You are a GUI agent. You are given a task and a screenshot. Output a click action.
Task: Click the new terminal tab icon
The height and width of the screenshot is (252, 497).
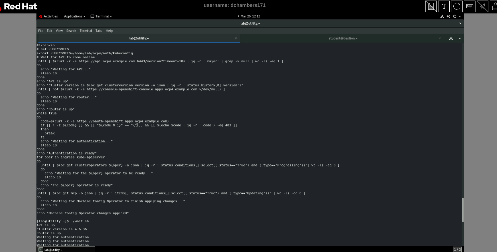(x=451, y=38)
